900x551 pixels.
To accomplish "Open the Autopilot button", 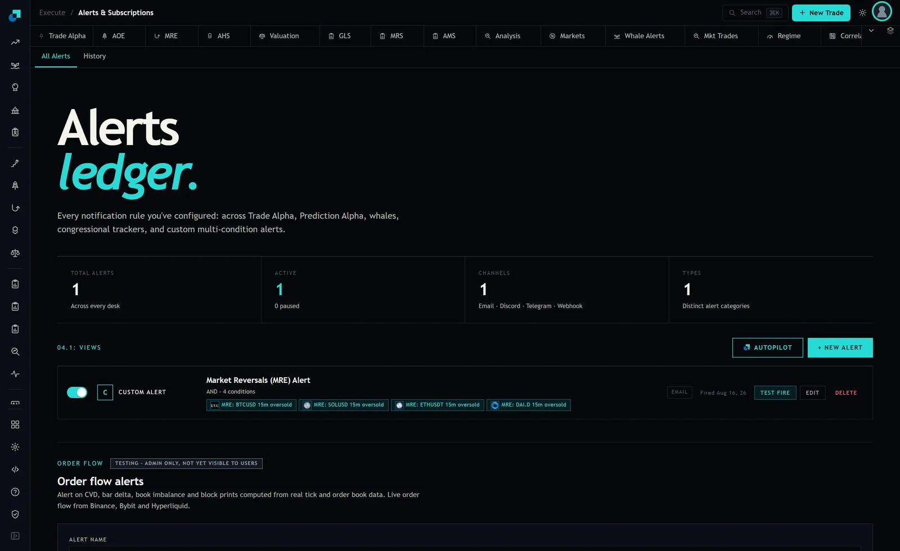I will coord(768,347).
